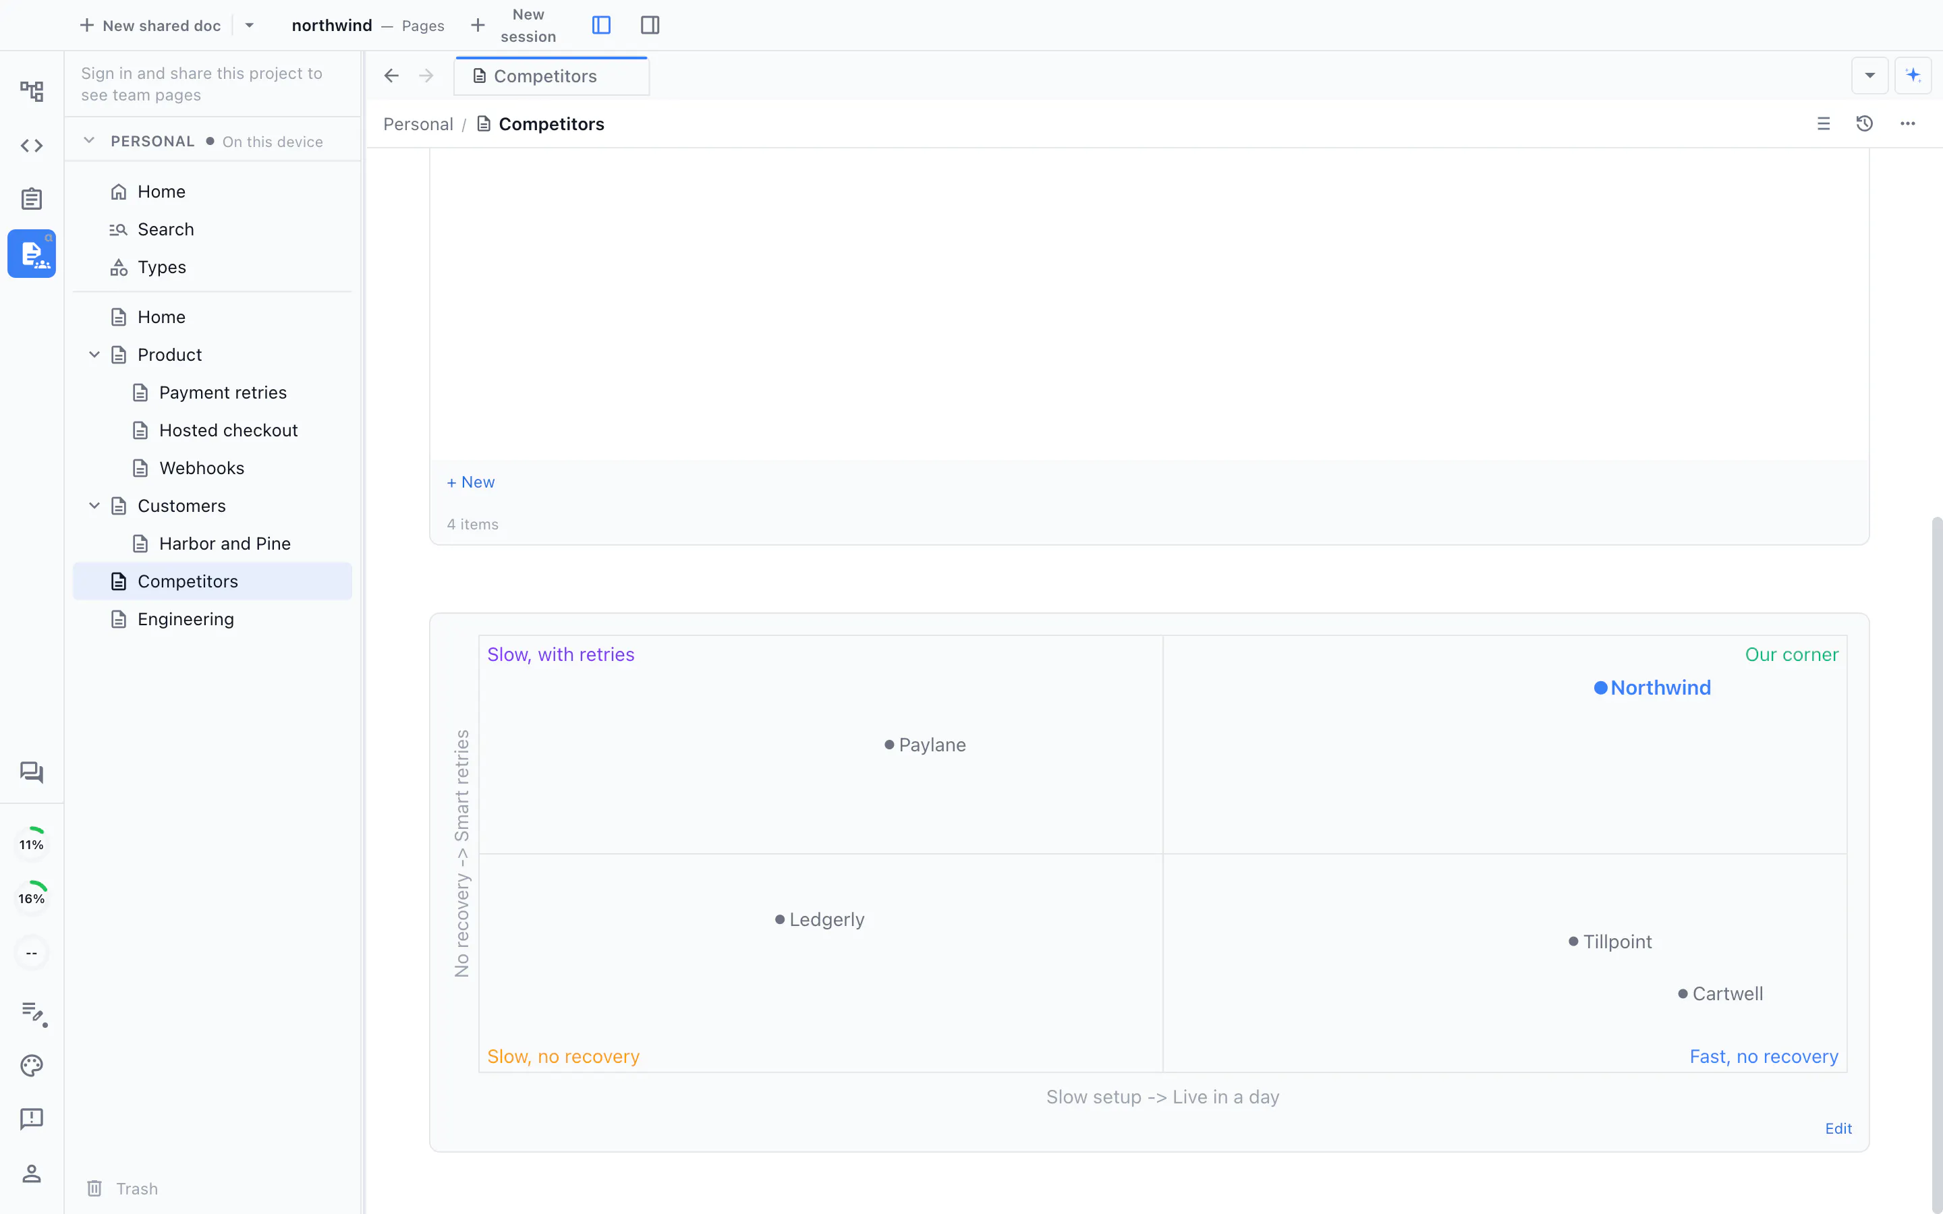Open the New shared doc dropdown arrow

[x=250, y=26]
